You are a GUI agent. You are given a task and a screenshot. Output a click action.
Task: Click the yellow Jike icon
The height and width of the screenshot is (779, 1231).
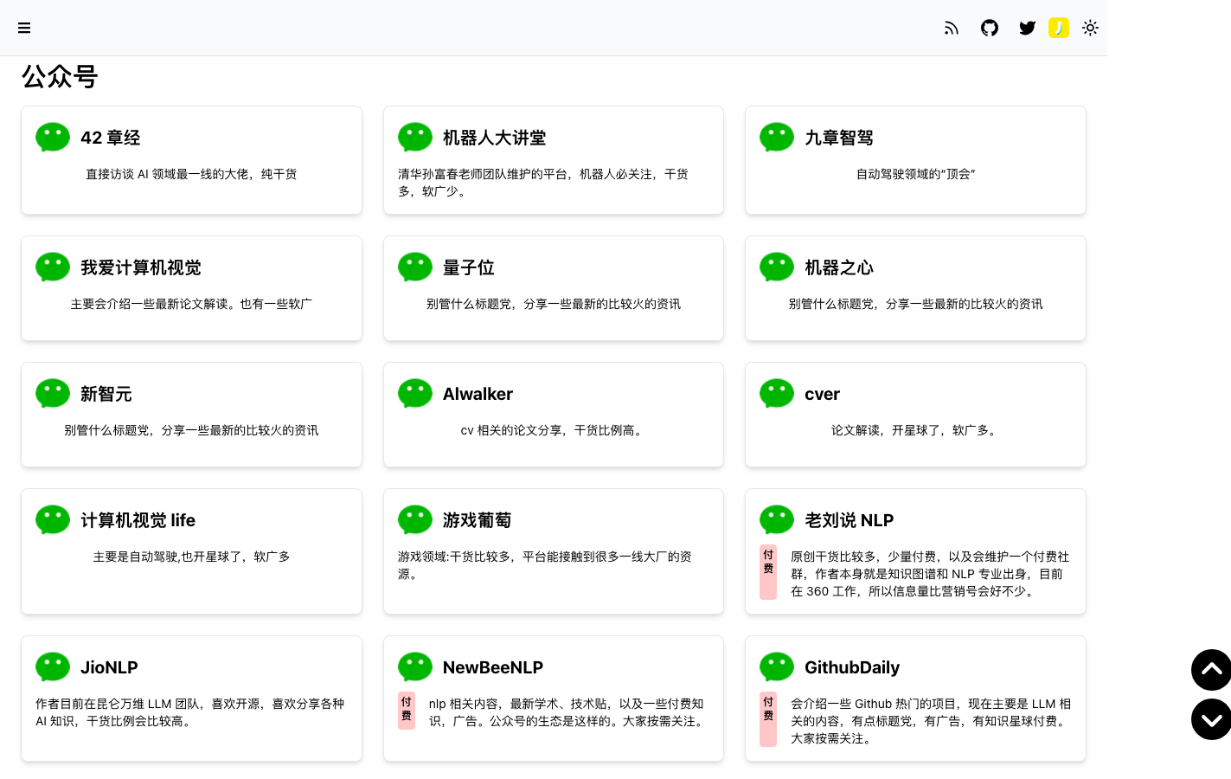pyautogui.click(x=1059, y=28)
